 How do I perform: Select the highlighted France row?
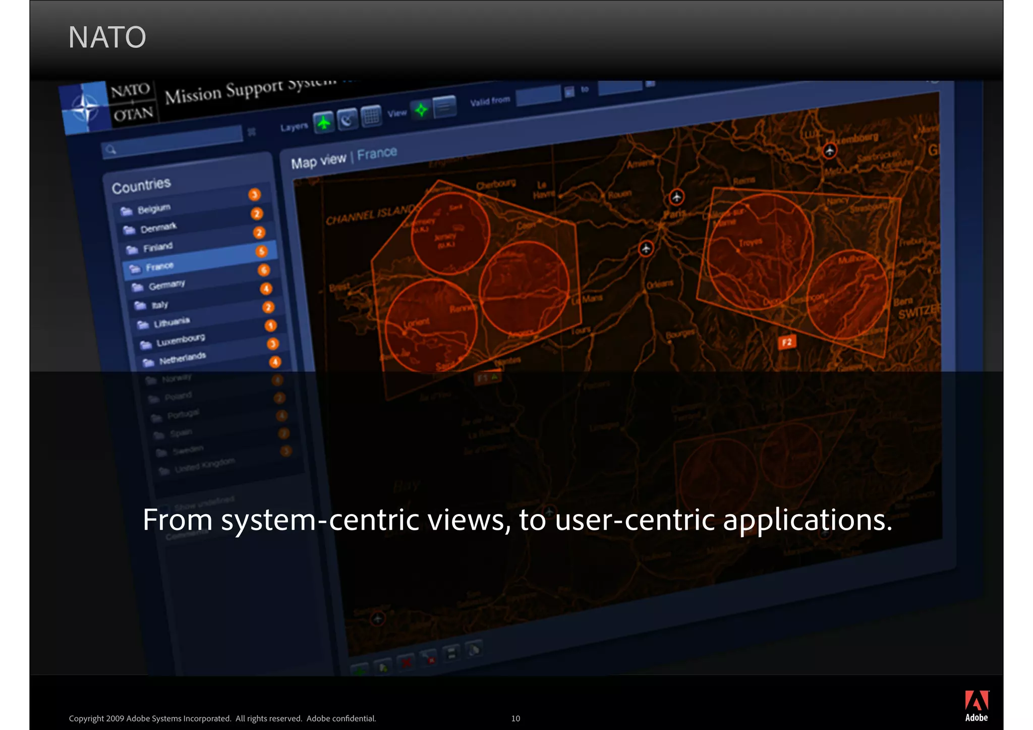click(200, 260)
